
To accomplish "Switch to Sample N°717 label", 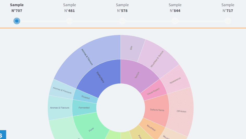I will pyautogui.click(x=228, y=8).
